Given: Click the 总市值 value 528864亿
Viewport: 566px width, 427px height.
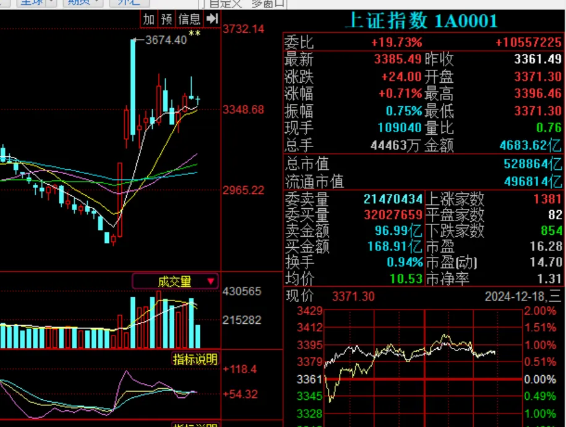Looking at the screenshot, I should tap(533, 164).
